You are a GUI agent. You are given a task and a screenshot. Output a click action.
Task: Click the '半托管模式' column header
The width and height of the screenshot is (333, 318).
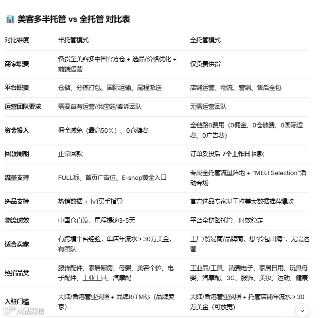pos(73,40)
